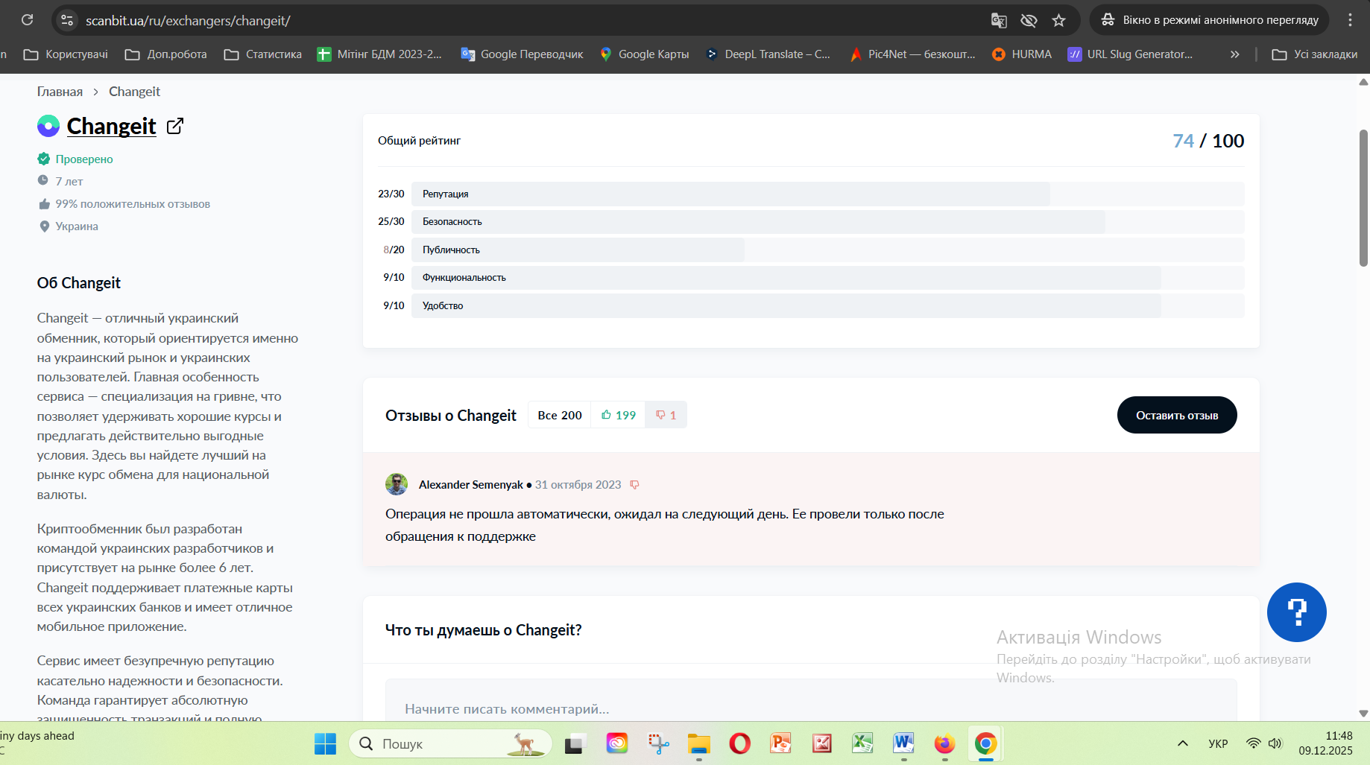Click the Windows search box Пошук
1370x765 pixels.
[x=450, y=743]
